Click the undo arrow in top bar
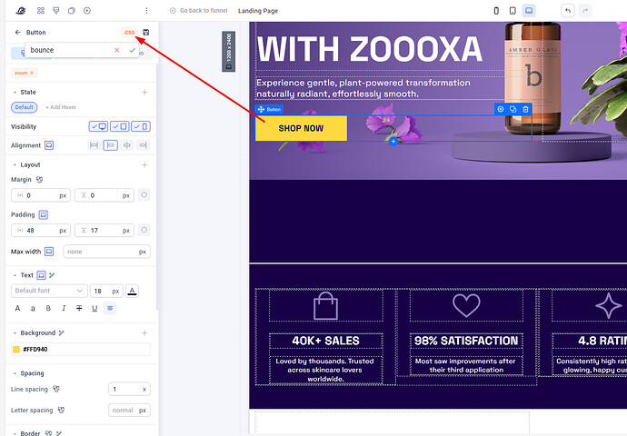The height and width of the screenshot is (436, 627). 568,11
